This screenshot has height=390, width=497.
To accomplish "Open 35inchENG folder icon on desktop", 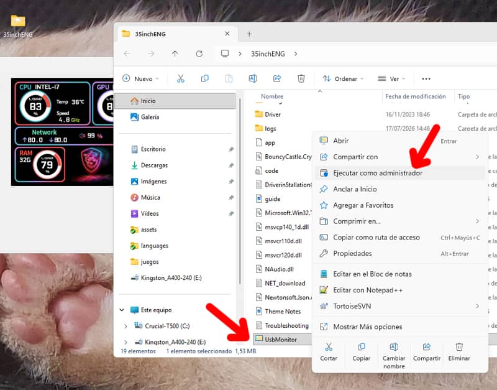I will pyautogui.click(x=18, y=26).
